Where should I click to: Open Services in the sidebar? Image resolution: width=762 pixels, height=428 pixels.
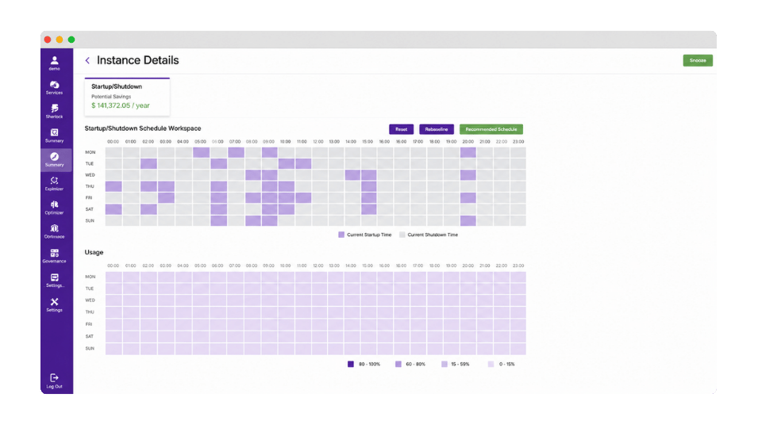(55, 85)
